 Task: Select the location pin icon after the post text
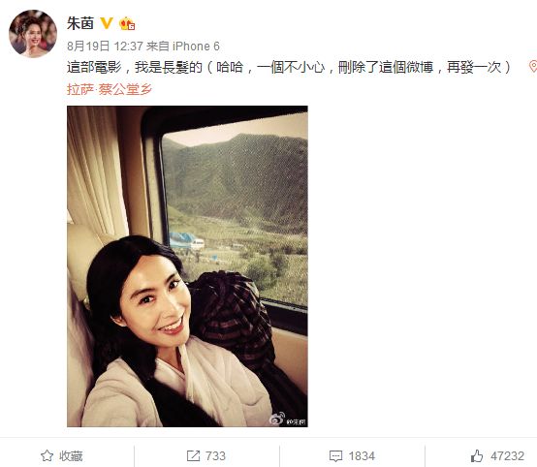point(532,66)
